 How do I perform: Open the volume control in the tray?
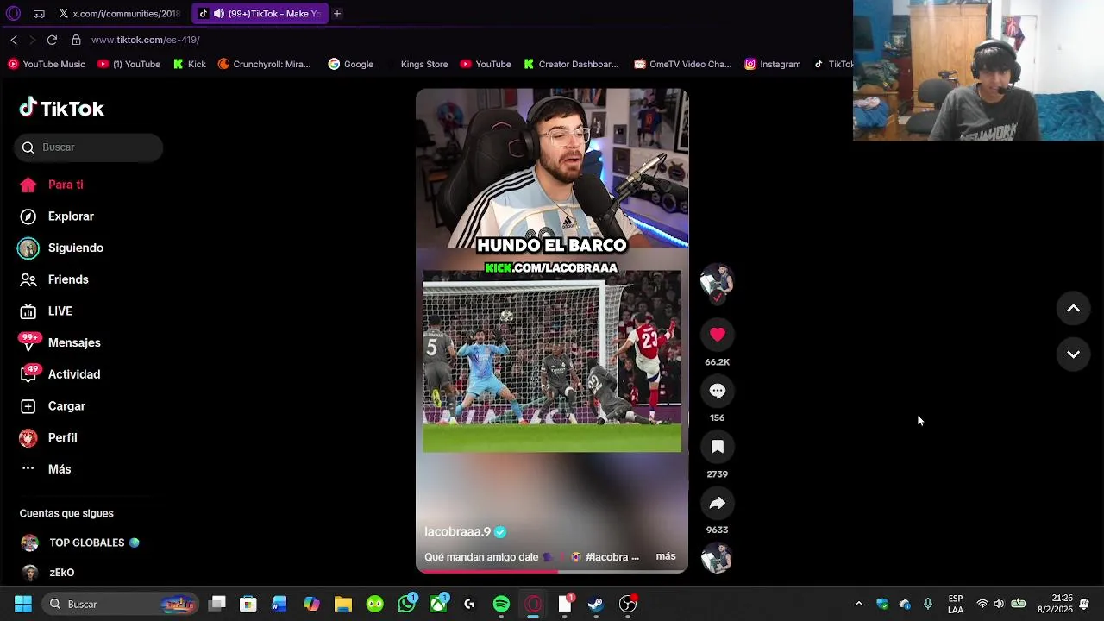(999, 604)
